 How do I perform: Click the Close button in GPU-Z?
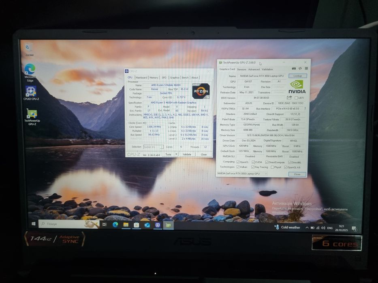(x=297, y=174)
